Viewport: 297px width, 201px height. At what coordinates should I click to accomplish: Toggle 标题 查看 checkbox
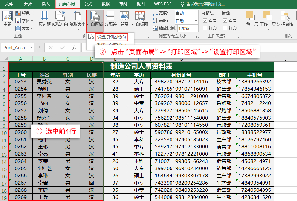(225, 21)
